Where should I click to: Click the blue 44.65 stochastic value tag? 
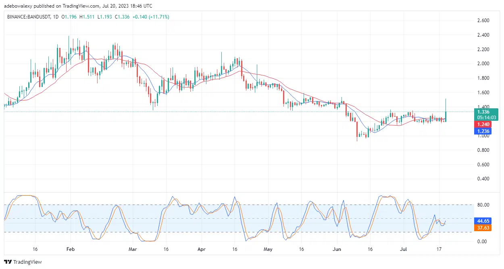coord(483,221)
